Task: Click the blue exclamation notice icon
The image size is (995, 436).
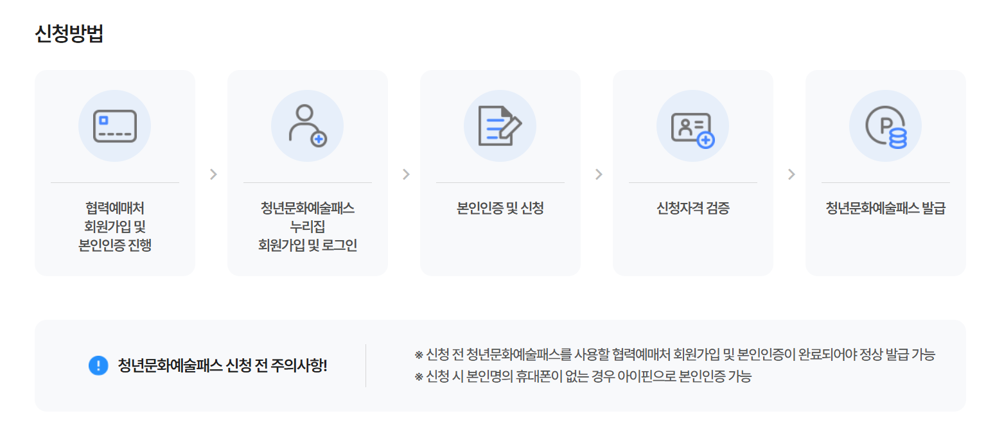Action: [98, 365]
